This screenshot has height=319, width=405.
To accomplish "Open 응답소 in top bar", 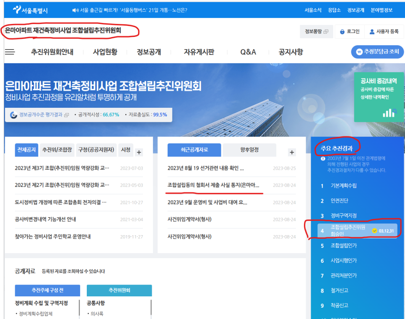I will 334,10.
